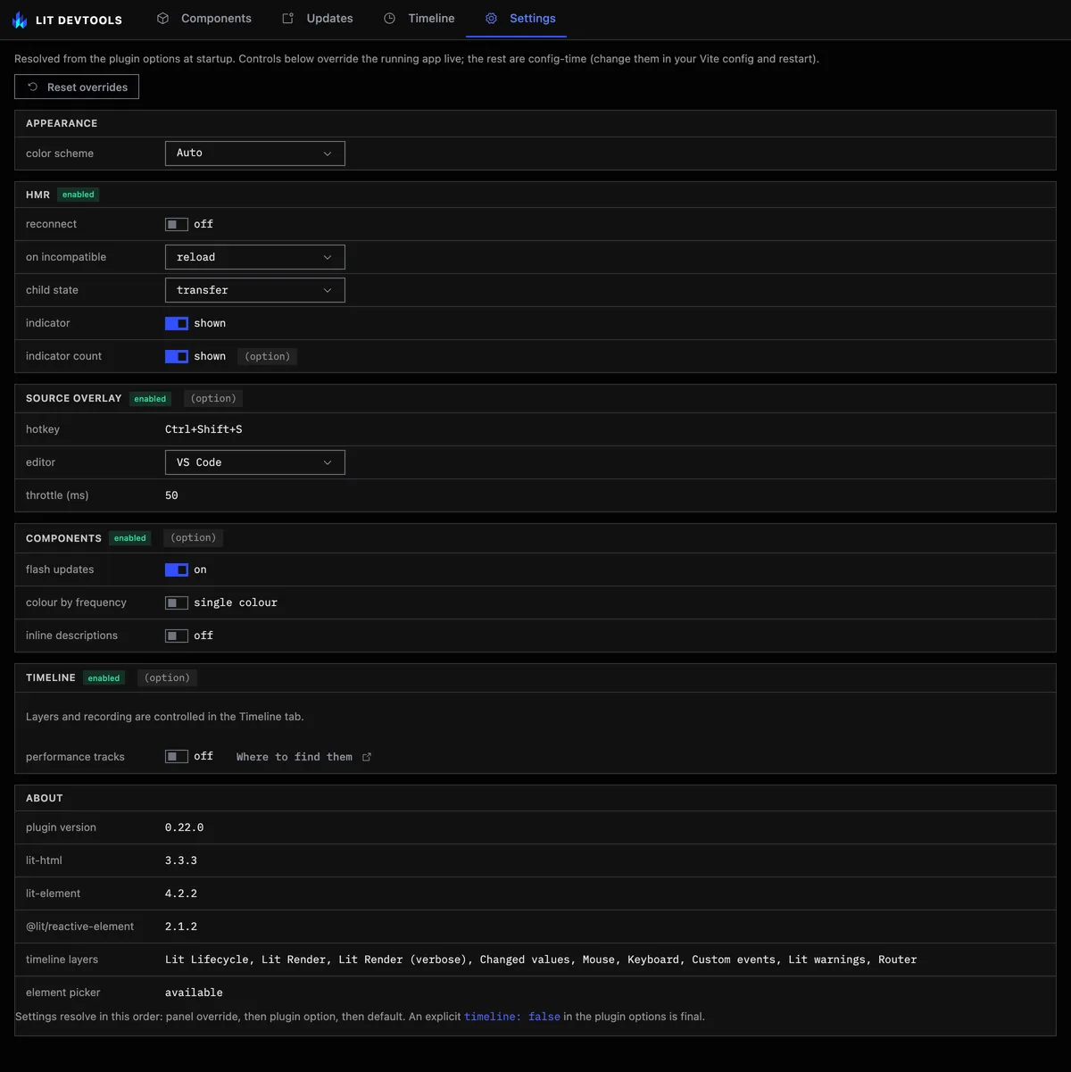Screen dimensions: 1071x1072
Task: Click the element picker value available
Action: click(x=194, y=993)
